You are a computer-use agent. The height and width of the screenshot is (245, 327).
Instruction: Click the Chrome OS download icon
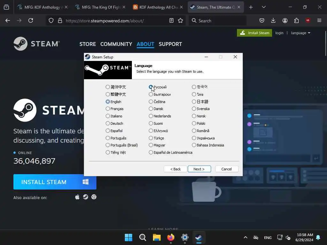tap(94, 197)
